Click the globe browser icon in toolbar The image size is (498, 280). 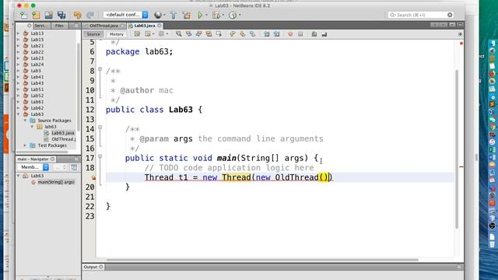[158, 15]
